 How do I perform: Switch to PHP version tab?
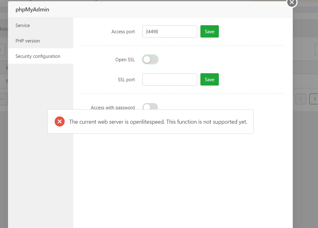[x=41, y=41]
